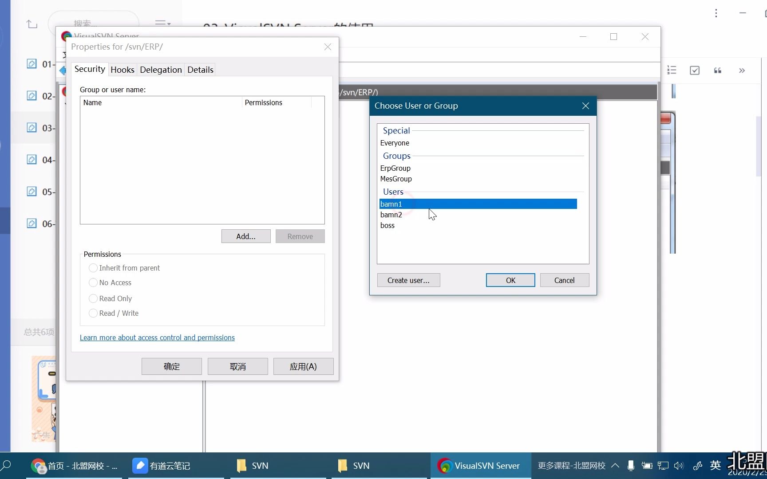
Task: Open the numbered list toolbar icon
Action: [672, 70]
